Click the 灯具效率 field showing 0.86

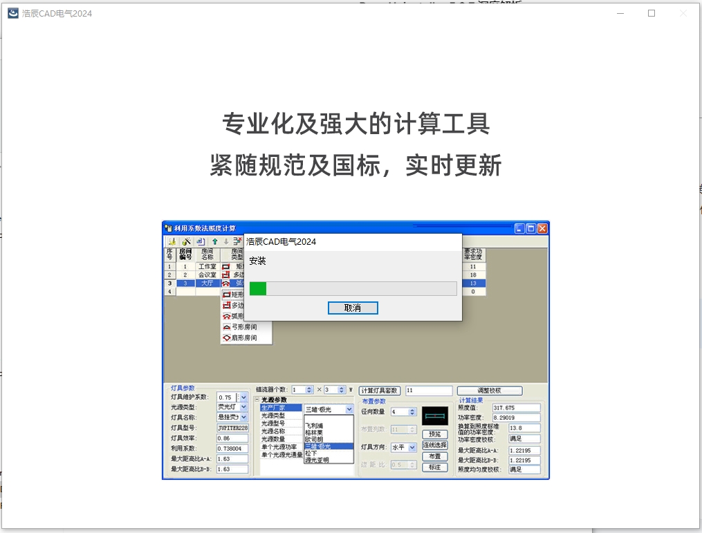[232, 438]
